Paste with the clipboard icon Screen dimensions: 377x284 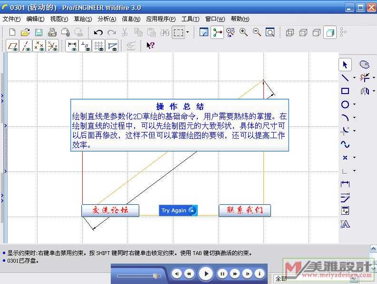coord(152,32)
